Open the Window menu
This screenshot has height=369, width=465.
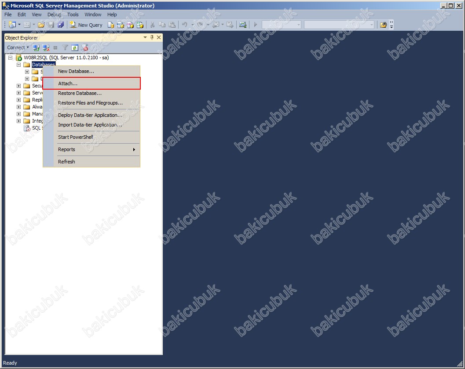93,14
